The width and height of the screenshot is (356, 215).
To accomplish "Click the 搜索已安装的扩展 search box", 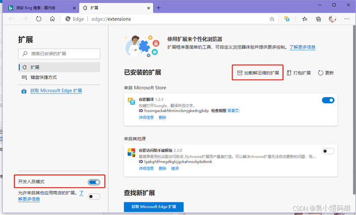I will 59,54.
